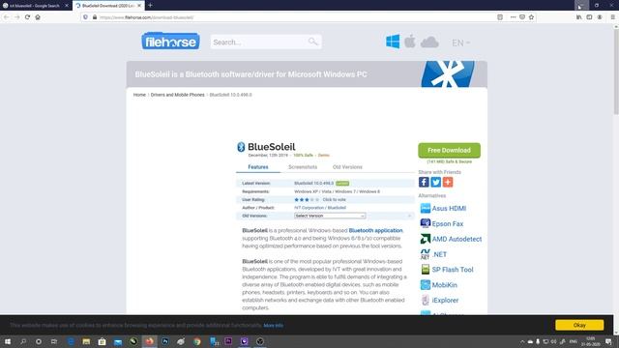Screen dimensions: 619x348
Task: Share on Twitter
Action: point(435,182)
